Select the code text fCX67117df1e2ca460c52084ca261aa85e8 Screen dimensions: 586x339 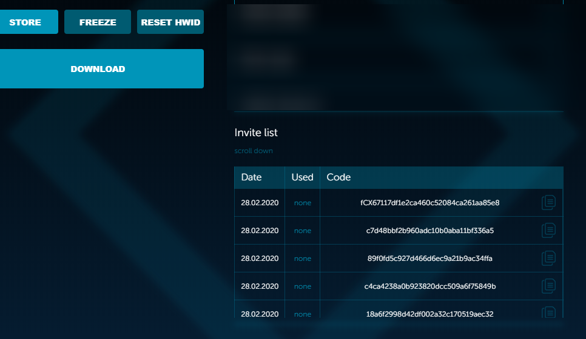pos(429,203)
